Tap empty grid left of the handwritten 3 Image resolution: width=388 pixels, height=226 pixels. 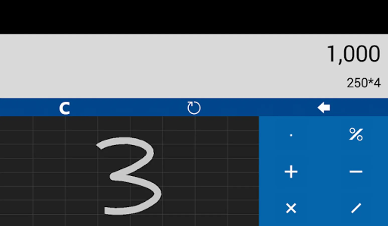click(48, 173)
